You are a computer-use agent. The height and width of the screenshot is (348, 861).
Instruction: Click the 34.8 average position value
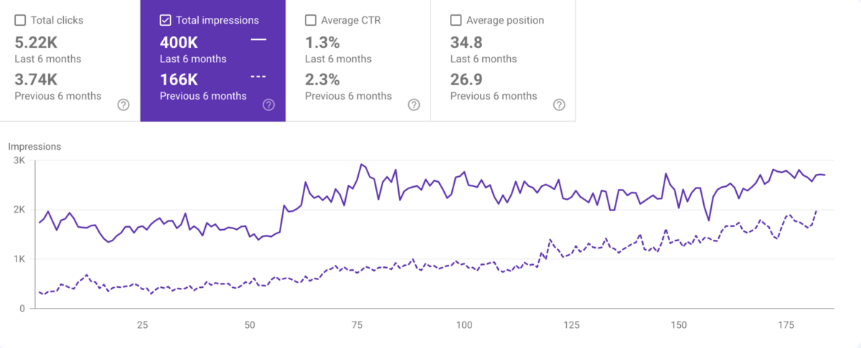(x=465, y=42)
